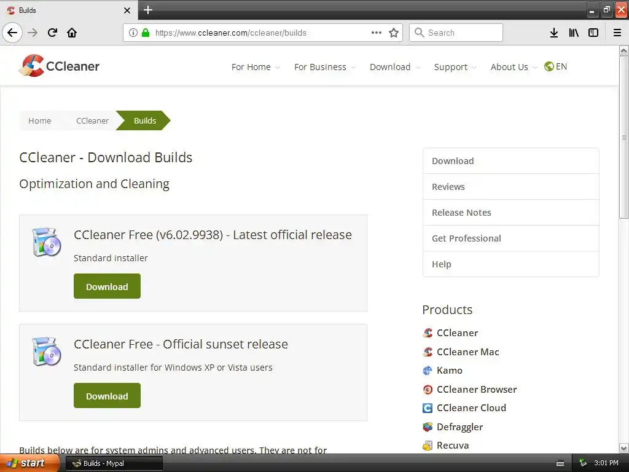Click the Defraggler product icon
The height and width of the screenshot is (472, 629).
pyautogui.click(x=428, y=427)
